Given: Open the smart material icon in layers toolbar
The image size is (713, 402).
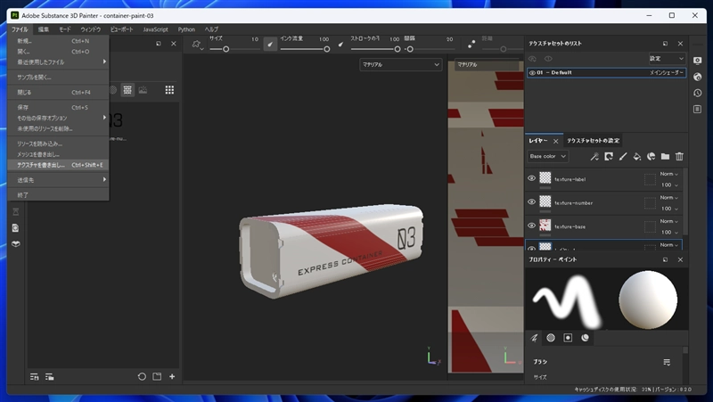Looking at the screenshot, I should pyautogui.click(x=651, y=157).
